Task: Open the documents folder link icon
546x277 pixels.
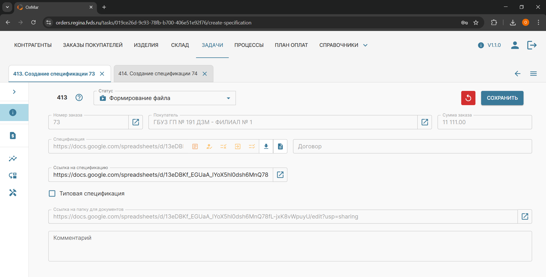Action: (x=525, y=216)
